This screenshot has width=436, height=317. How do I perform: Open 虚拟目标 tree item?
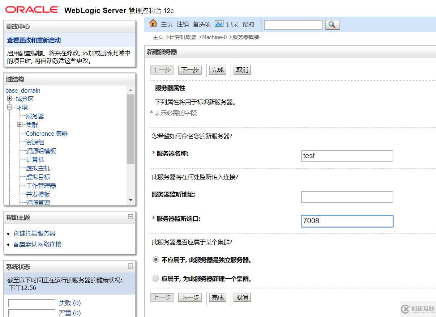[x=38, y=177]
